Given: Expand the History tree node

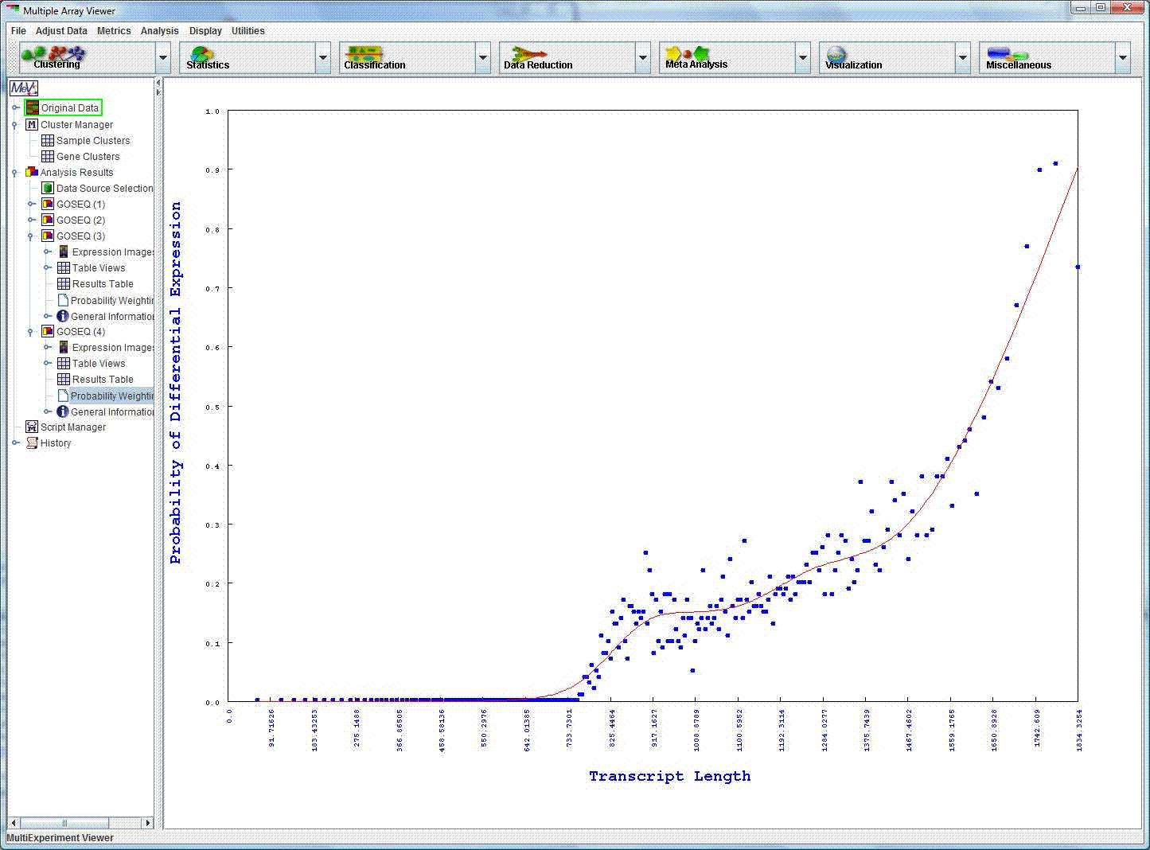Looking at the screenshot, I should pos(15,443).
